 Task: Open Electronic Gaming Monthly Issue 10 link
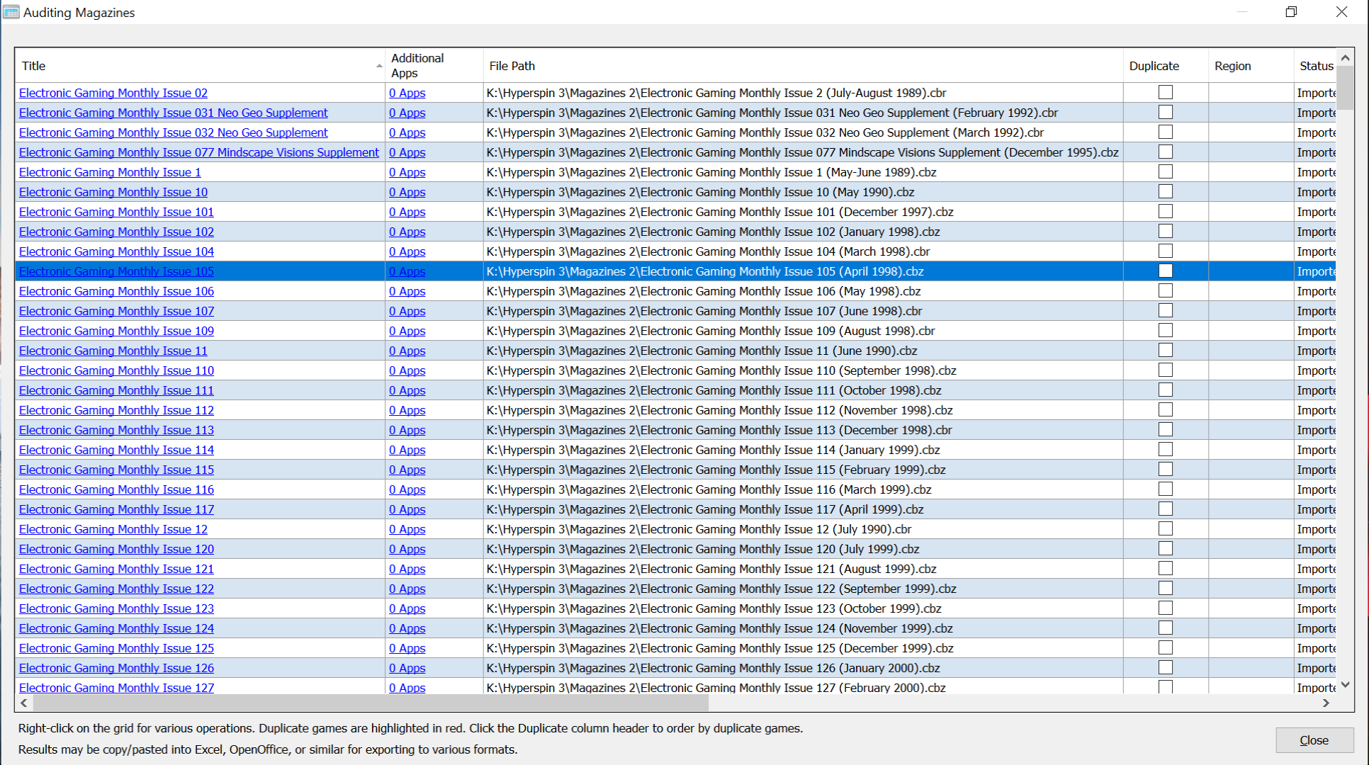point(113,192)
